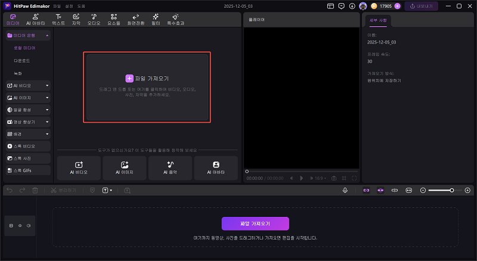Screen dimensions: 477x261
Task: Enter fullscreen preview in player
Action: (x=354, y=178)
